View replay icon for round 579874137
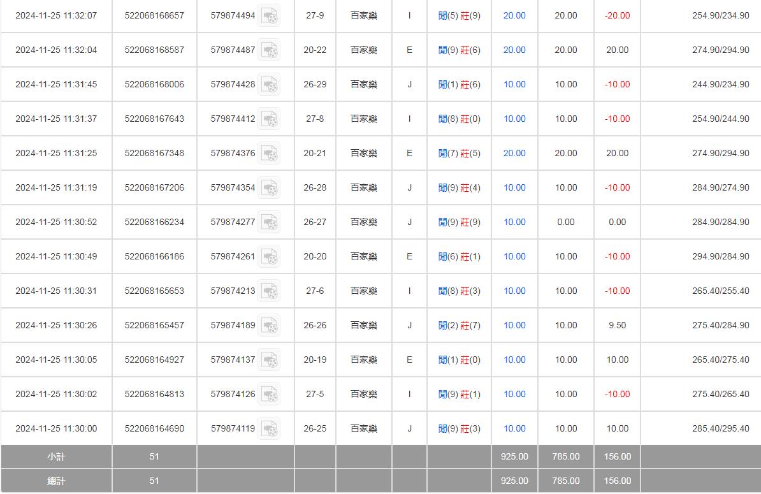The height and width of the screenshot is (494, 761). point(269,360)
